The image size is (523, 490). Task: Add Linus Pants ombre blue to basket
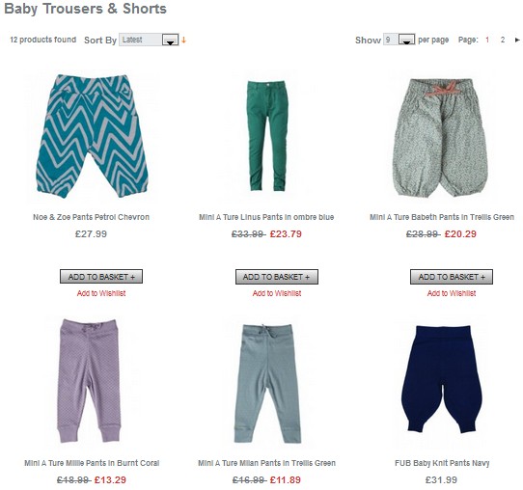[277, 277]
